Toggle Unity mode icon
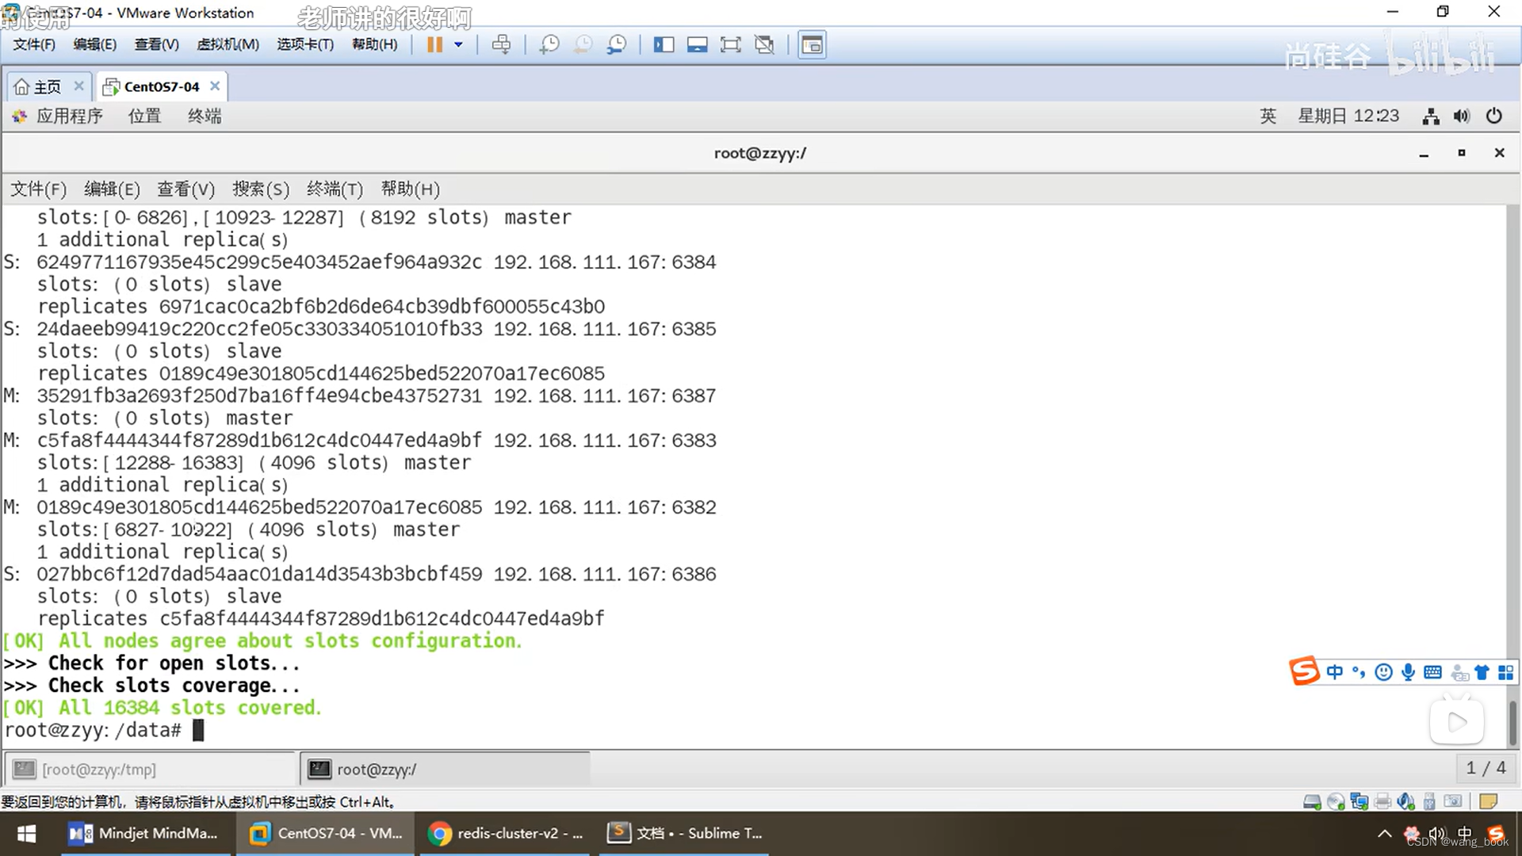This screenshot has height=856, width=1522. [764, 44]
